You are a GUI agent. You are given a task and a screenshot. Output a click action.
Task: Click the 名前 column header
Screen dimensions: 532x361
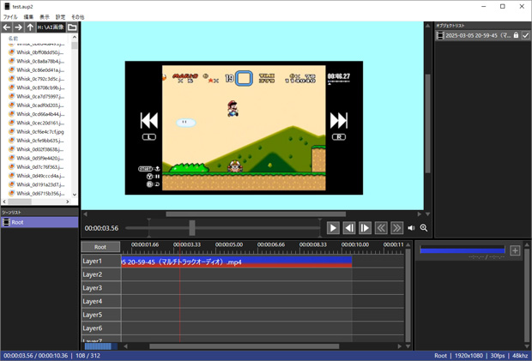[x=13, y=38]
